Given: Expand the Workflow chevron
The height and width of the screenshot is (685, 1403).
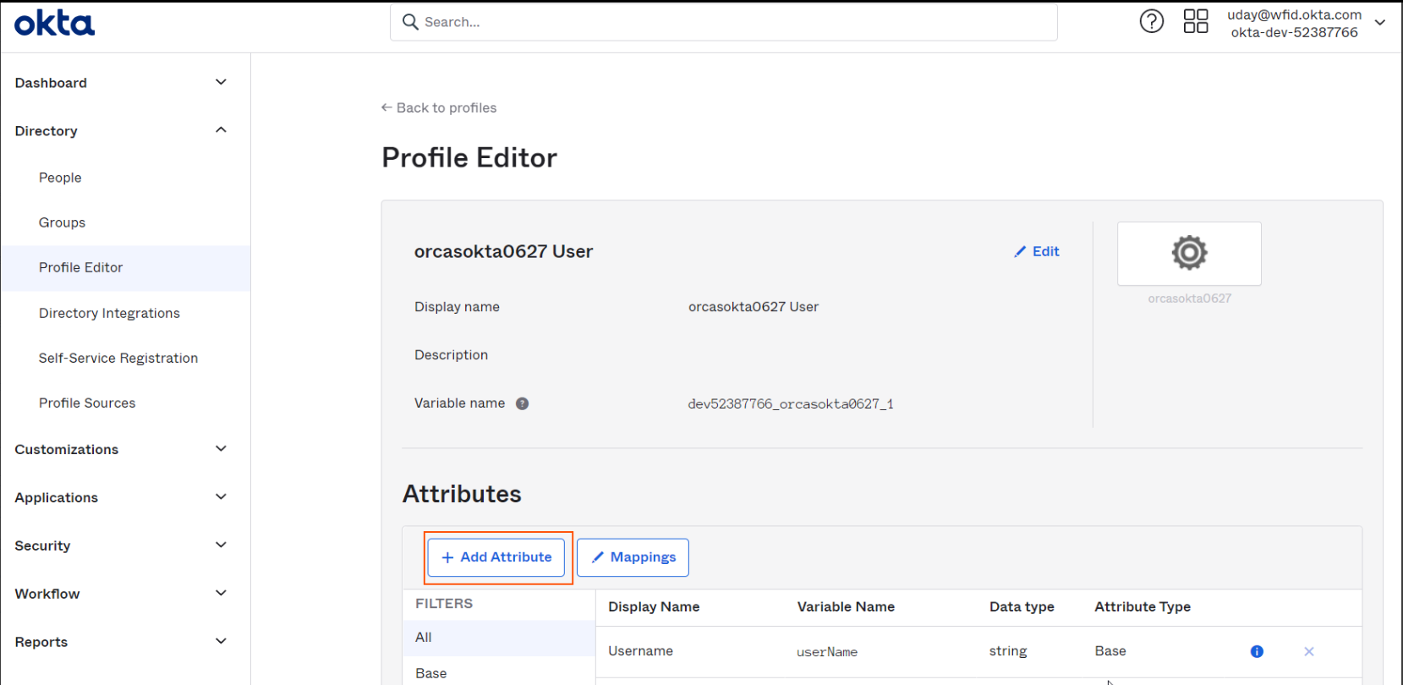Looking at the screenshot, I should (x=221, y=593).
